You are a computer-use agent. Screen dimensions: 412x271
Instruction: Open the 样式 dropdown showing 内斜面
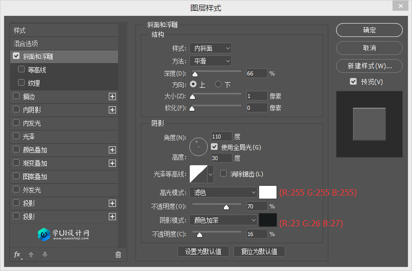pyautogui.click(x=210, y=48)
